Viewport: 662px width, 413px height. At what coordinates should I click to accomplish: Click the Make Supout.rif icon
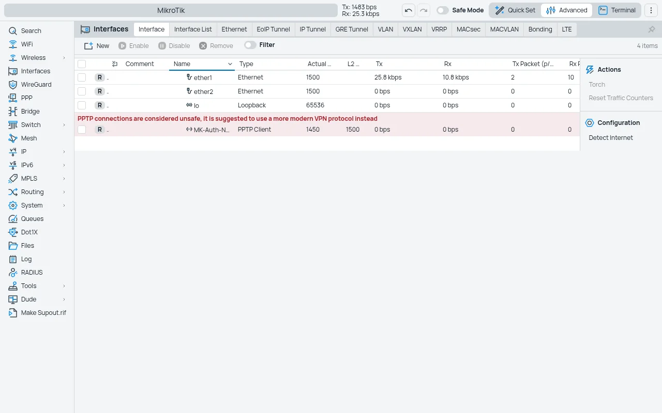tap(13, 313)
